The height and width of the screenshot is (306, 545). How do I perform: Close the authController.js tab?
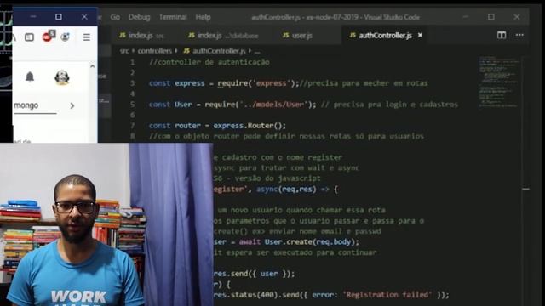click(x=420, y=35)
